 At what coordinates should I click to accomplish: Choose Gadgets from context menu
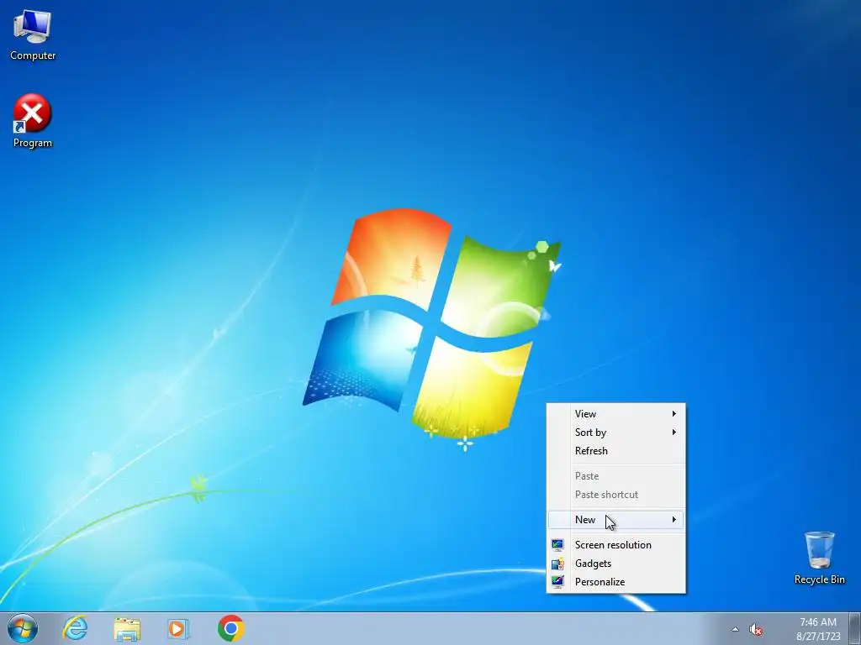(x=616, y=564)
